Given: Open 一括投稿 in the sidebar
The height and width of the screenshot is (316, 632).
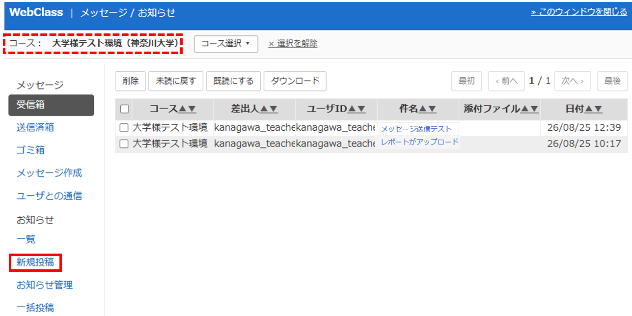Looking at the screenshot, I should 35,308.
